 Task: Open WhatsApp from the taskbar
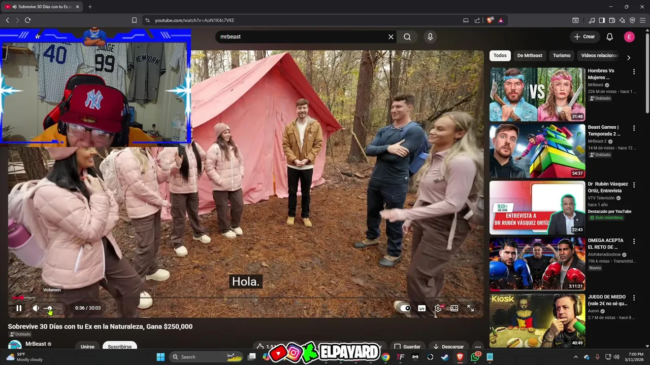pyautogui.click(x=475, y=357)
